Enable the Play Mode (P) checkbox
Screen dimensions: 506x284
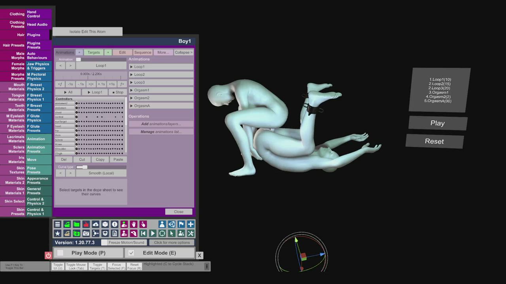60,253
